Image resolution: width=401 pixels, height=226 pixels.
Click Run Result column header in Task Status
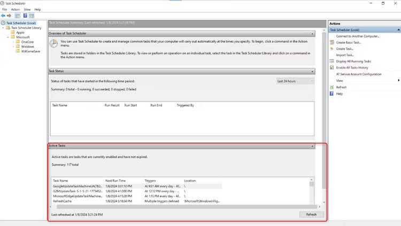point(112,105)
